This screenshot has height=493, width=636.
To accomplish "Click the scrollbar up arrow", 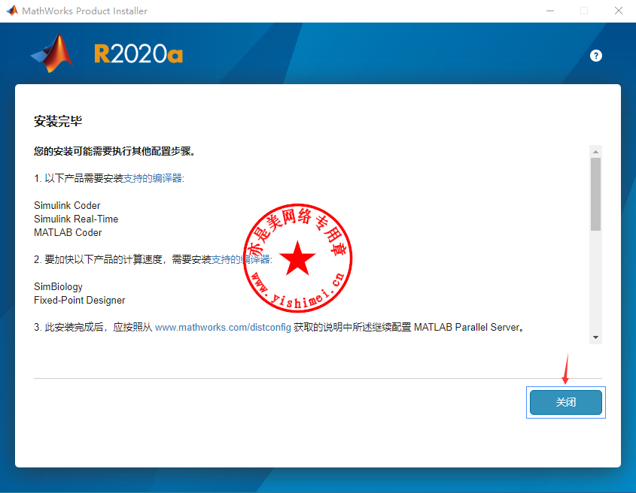I will 595,152.
